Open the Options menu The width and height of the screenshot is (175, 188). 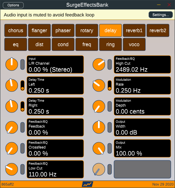(13, 5)
